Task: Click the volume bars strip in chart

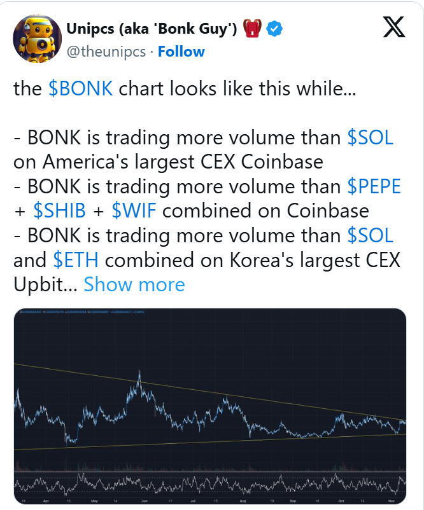Action: point(210,467)
